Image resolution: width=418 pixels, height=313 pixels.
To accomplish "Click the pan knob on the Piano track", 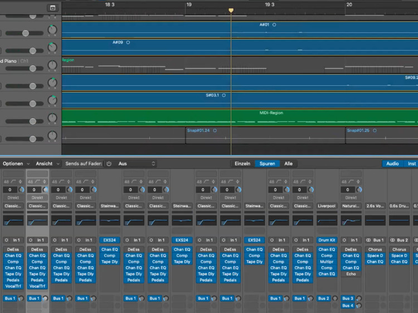I will [x=52, y=65].
